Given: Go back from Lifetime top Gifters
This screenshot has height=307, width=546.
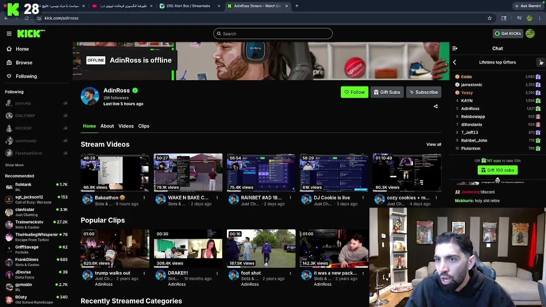Looking at the screenshot, I should pyautogui.click(x=454, y=62).
